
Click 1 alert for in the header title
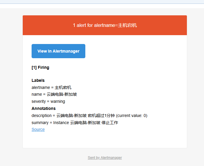[x=83, y=25]
